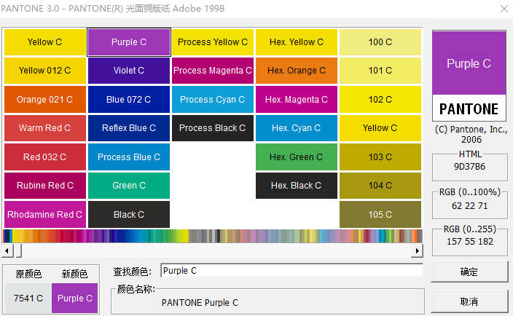Choose the Hex. Cyan C swatch

click(297, 128)
